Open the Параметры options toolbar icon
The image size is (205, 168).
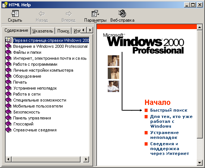click(x=95, y=13)
